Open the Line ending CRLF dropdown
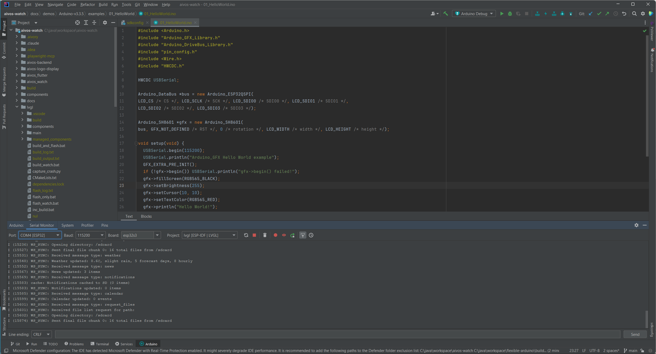 tap(41, 334)
